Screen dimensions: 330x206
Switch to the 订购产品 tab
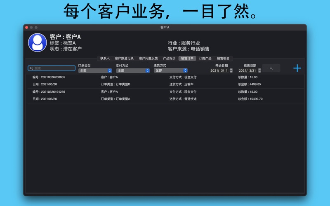[205, 59]
